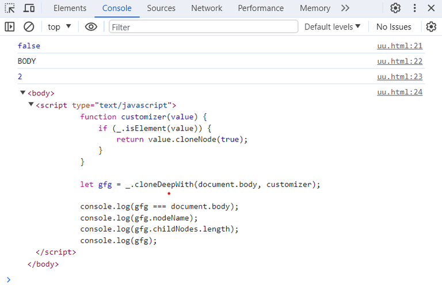Screen dimensions: 442x304
Task: Focus the Filter input field
Action: click(203, 27)
